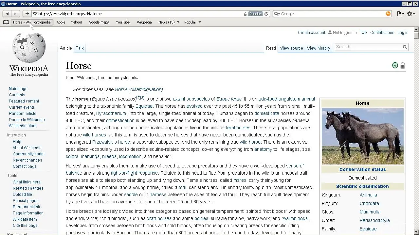Click the scrollbar up arrow
This screenshot has height=235, width=419.
[x=416, y=29]
